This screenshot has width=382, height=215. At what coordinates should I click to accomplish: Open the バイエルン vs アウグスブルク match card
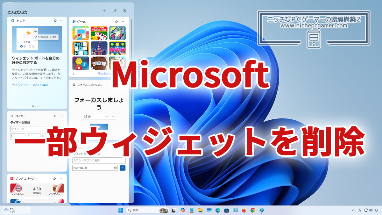pos(37,190)
